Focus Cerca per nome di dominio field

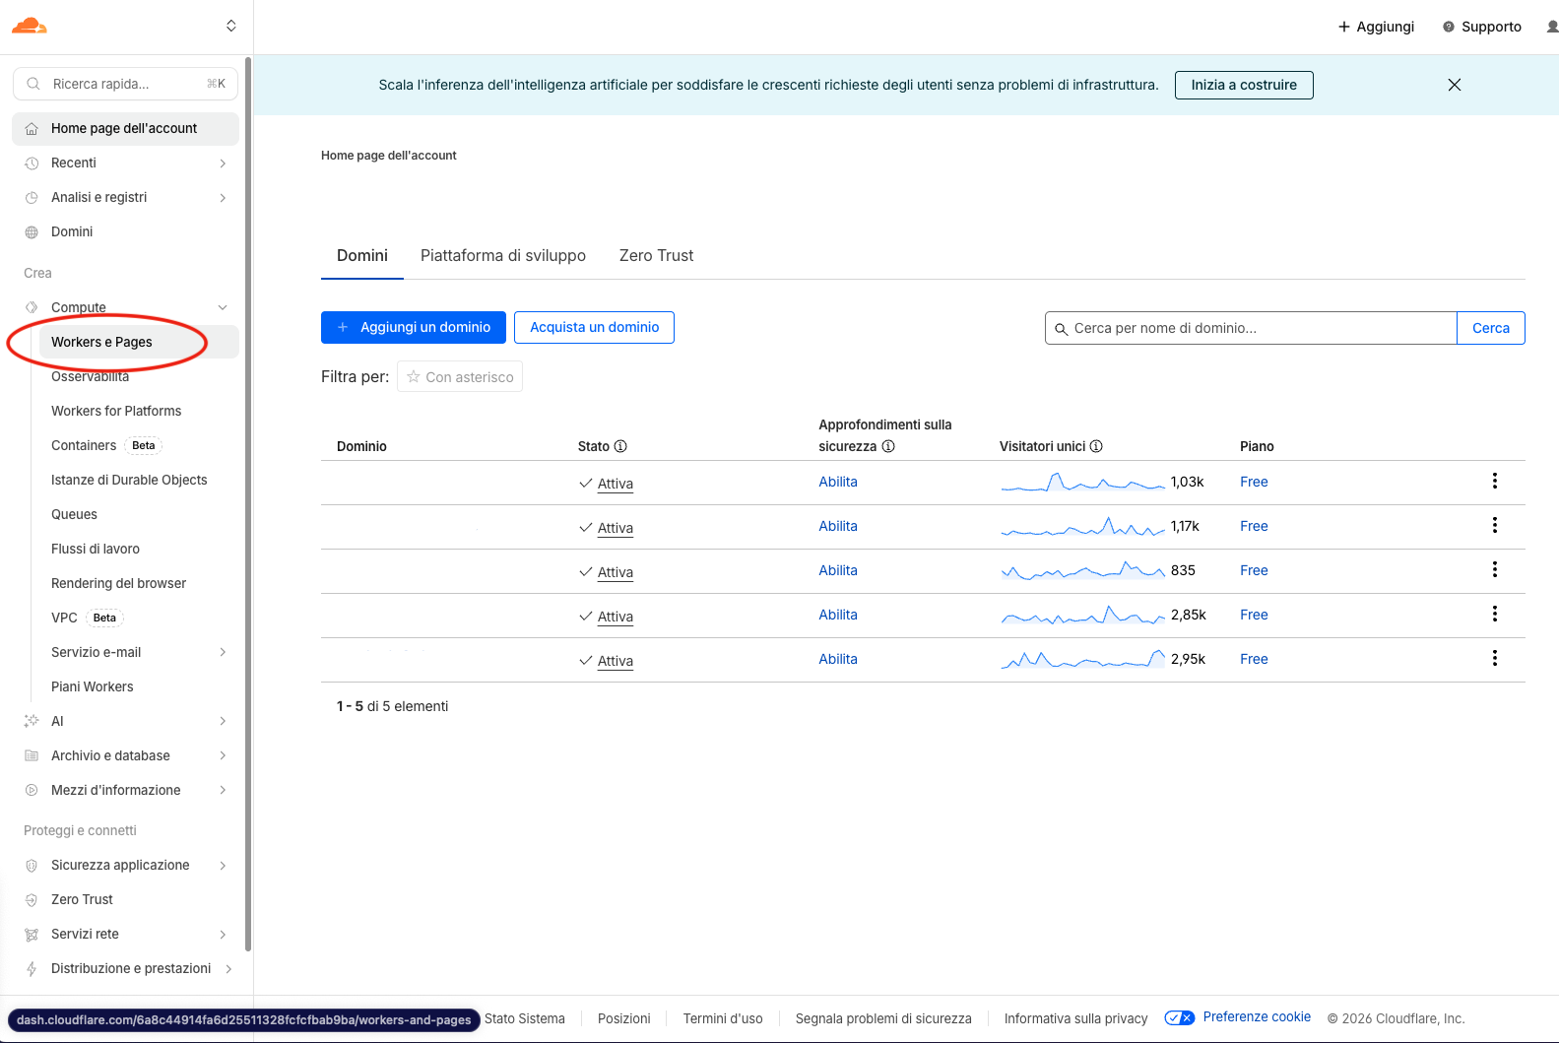(x=1251, y=328)
